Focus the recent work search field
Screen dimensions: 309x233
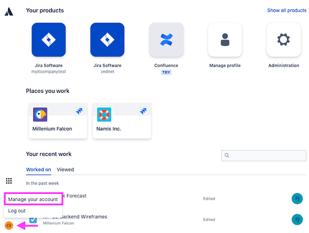coord(264,155)
